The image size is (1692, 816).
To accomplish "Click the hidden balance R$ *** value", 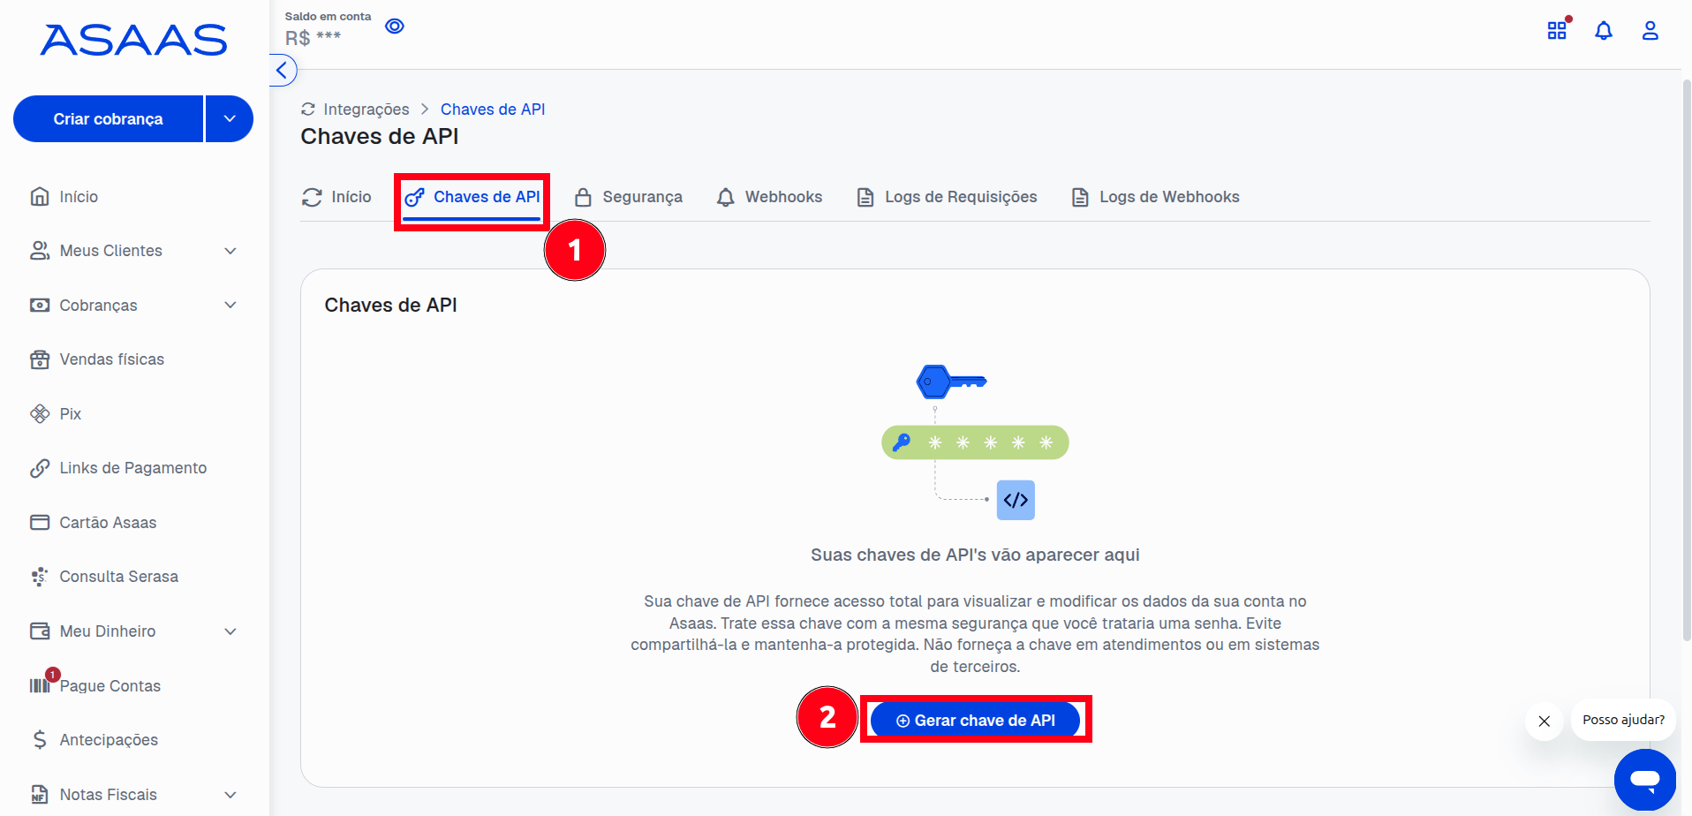I will coord(313,38).
